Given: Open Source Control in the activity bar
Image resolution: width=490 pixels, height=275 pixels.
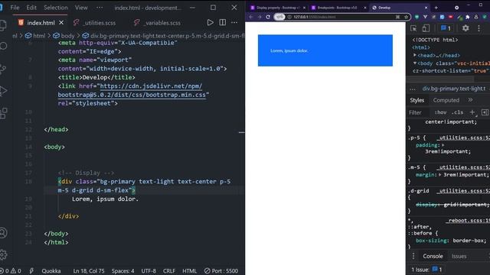Looking at the screenshot, I should point(3,69).
